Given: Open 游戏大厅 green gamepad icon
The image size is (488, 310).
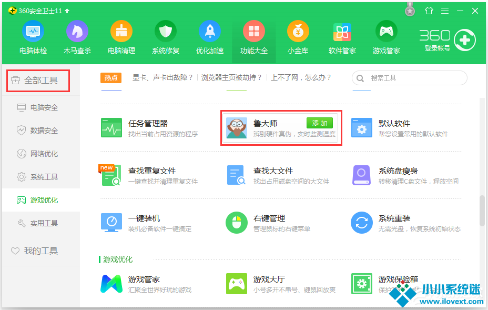Looking at the screenshot, I should tap(237, 284).
